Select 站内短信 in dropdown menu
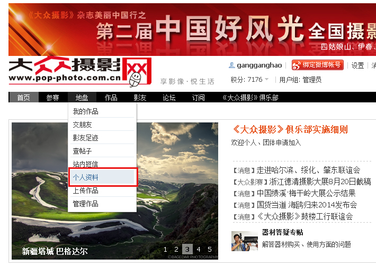This screenshot has height=267, width=376. tap(102, 164)
